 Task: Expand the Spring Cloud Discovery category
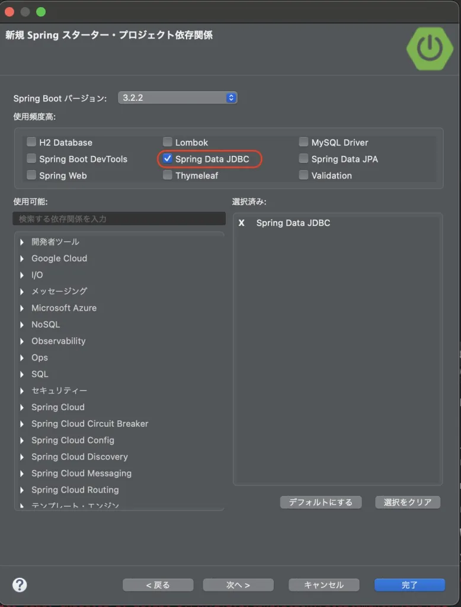point(22,457)
